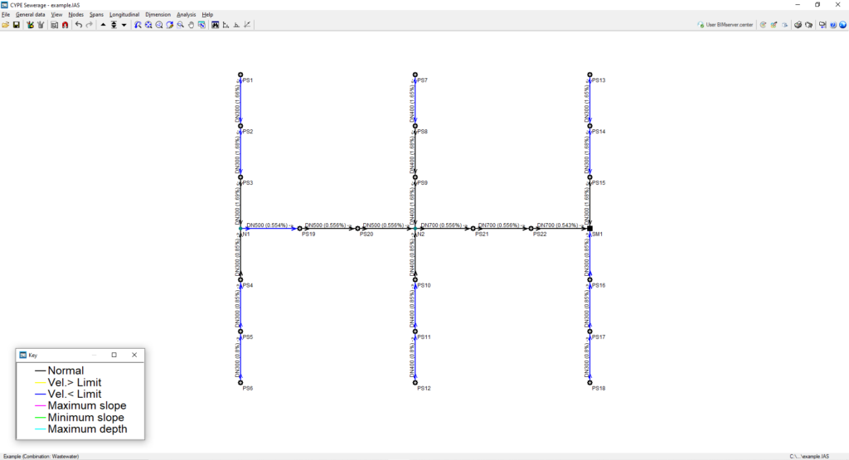Image resolution: width=849 pixels, height=460 pixels.
Task: Click the colorful BIMserver share icon
Action: click(x=774, y=25)
